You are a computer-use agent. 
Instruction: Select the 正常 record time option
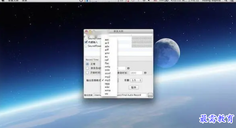point(87,64)
